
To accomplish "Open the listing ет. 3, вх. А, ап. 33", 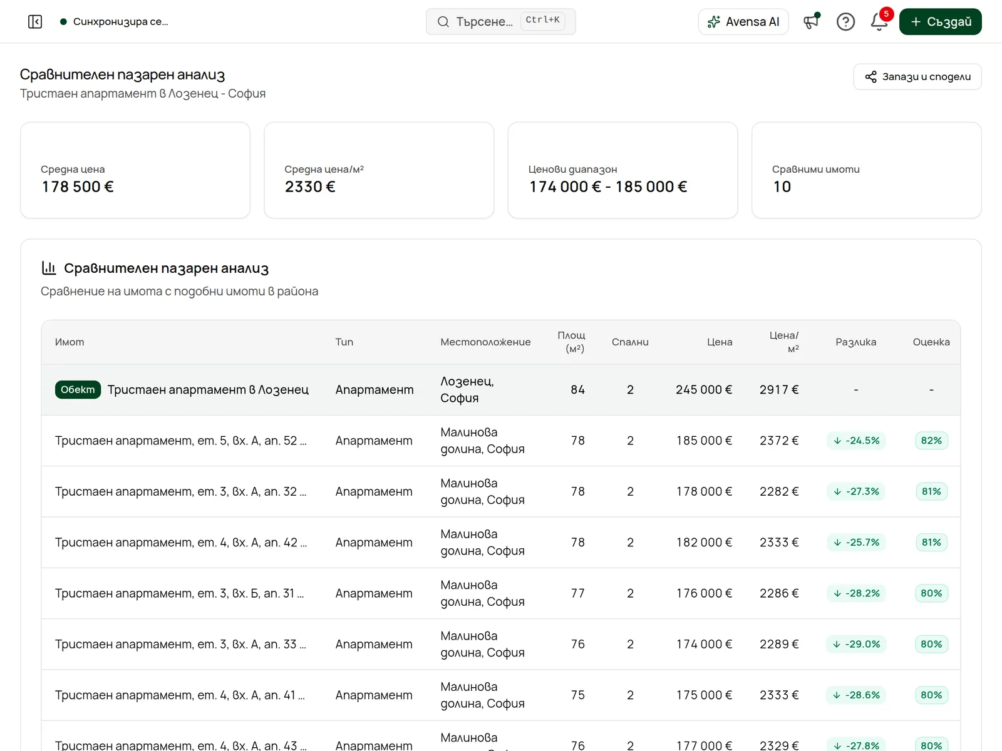I will click(181, 644).
